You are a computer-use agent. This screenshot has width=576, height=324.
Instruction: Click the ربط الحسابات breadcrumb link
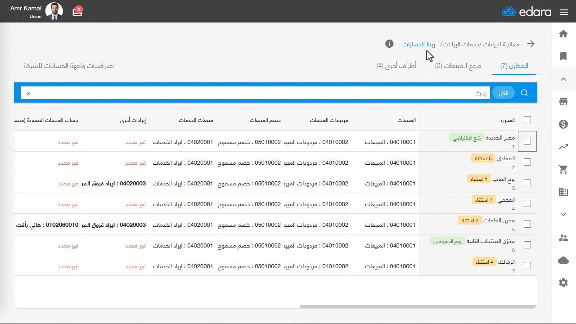pyautogui.click(x=419, y=44)
